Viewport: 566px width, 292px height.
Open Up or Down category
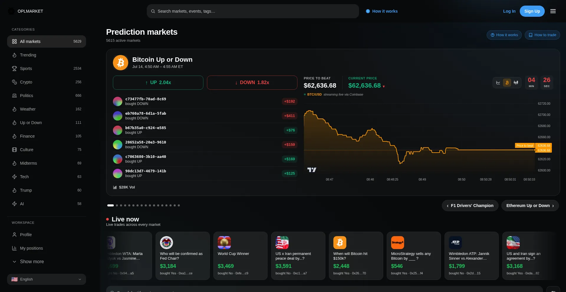point(47,123)
